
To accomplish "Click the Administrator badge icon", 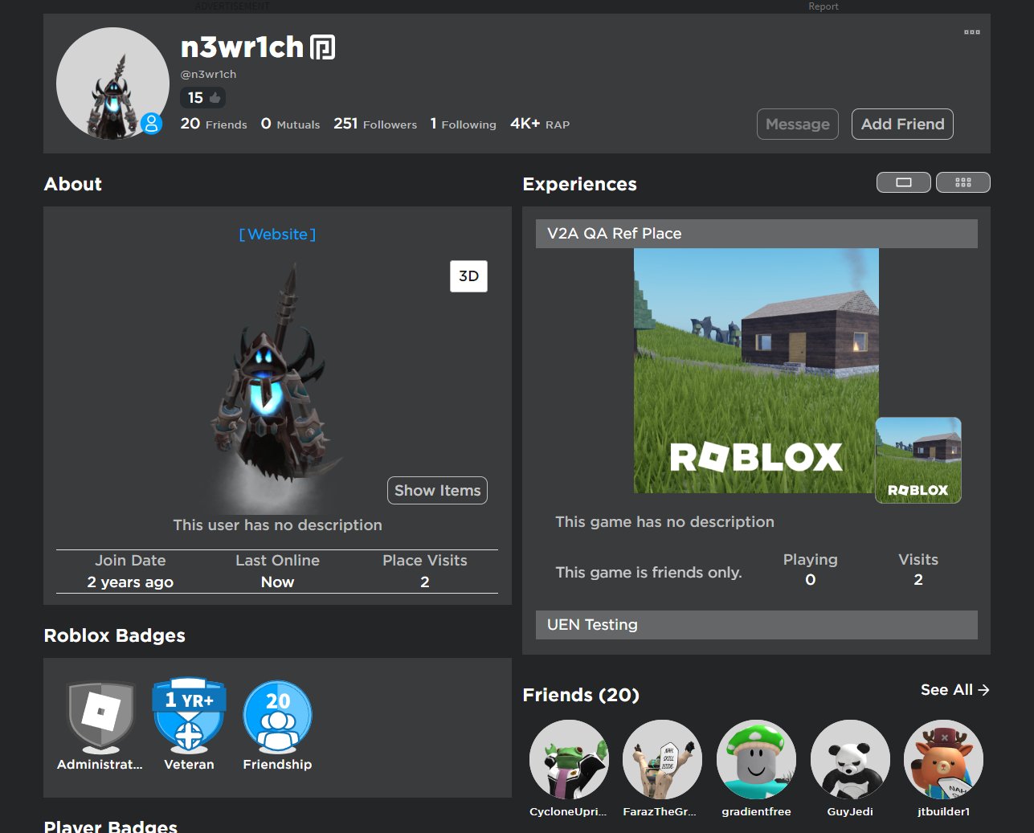I will [x=101, y=716].
